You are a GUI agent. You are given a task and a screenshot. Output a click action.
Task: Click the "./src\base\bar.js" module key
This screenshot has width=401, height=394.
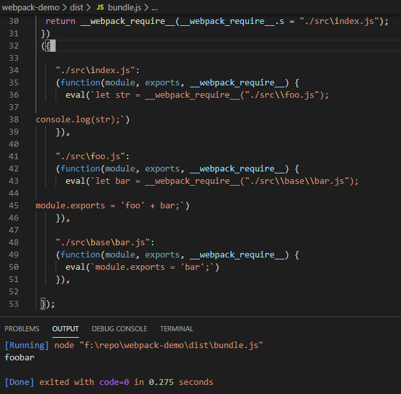click(x=105, y=242)
